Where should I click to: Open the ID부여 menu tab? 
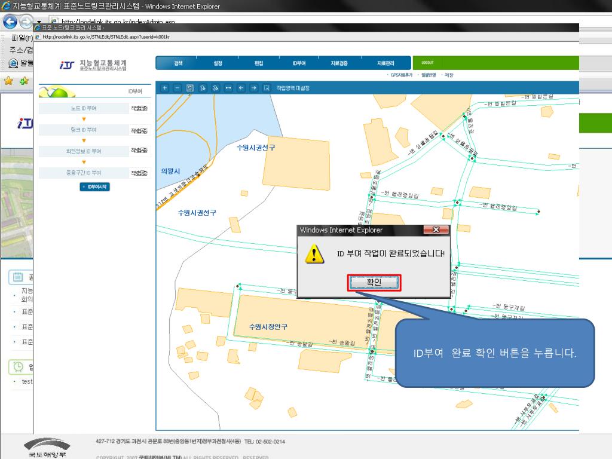tap(299, 63)
